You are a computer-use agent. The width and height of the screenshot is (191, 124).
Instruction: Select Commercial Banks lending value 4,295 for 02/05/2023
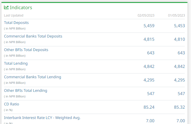coord(149,80)
